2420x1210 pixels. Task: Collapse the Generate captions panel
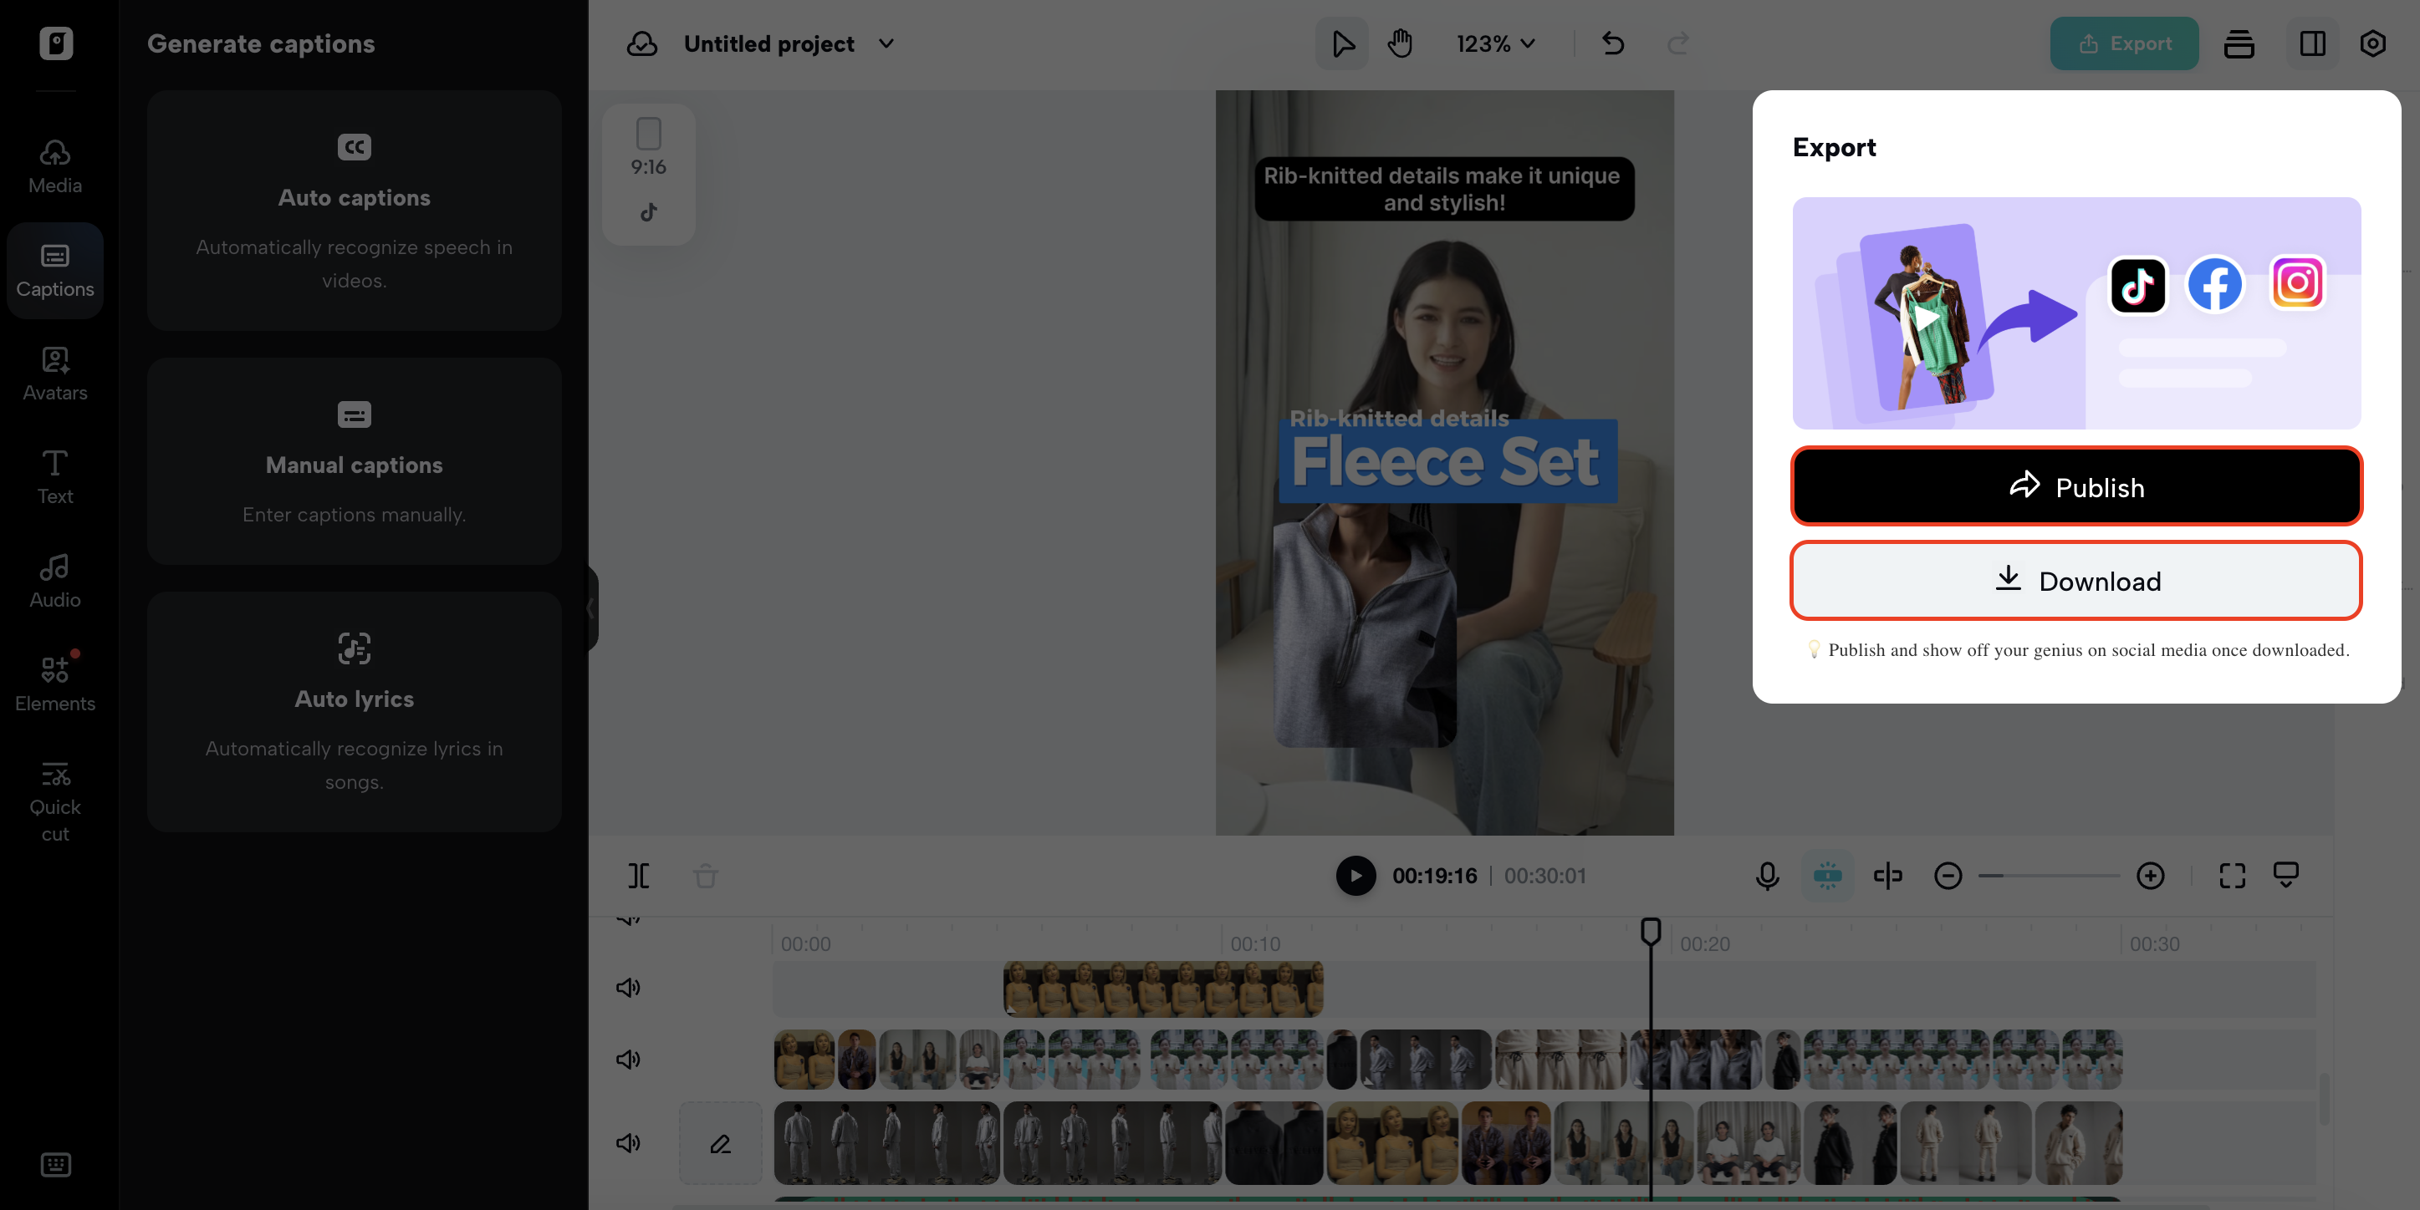pos(592,608)
